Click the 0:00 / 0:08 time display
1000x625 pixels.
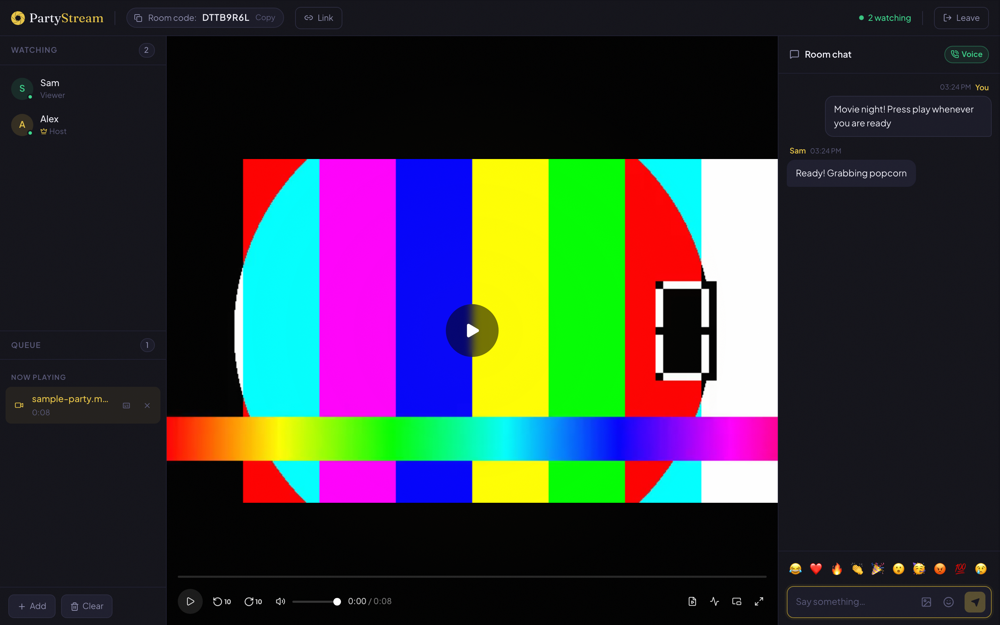coord(370,601)
